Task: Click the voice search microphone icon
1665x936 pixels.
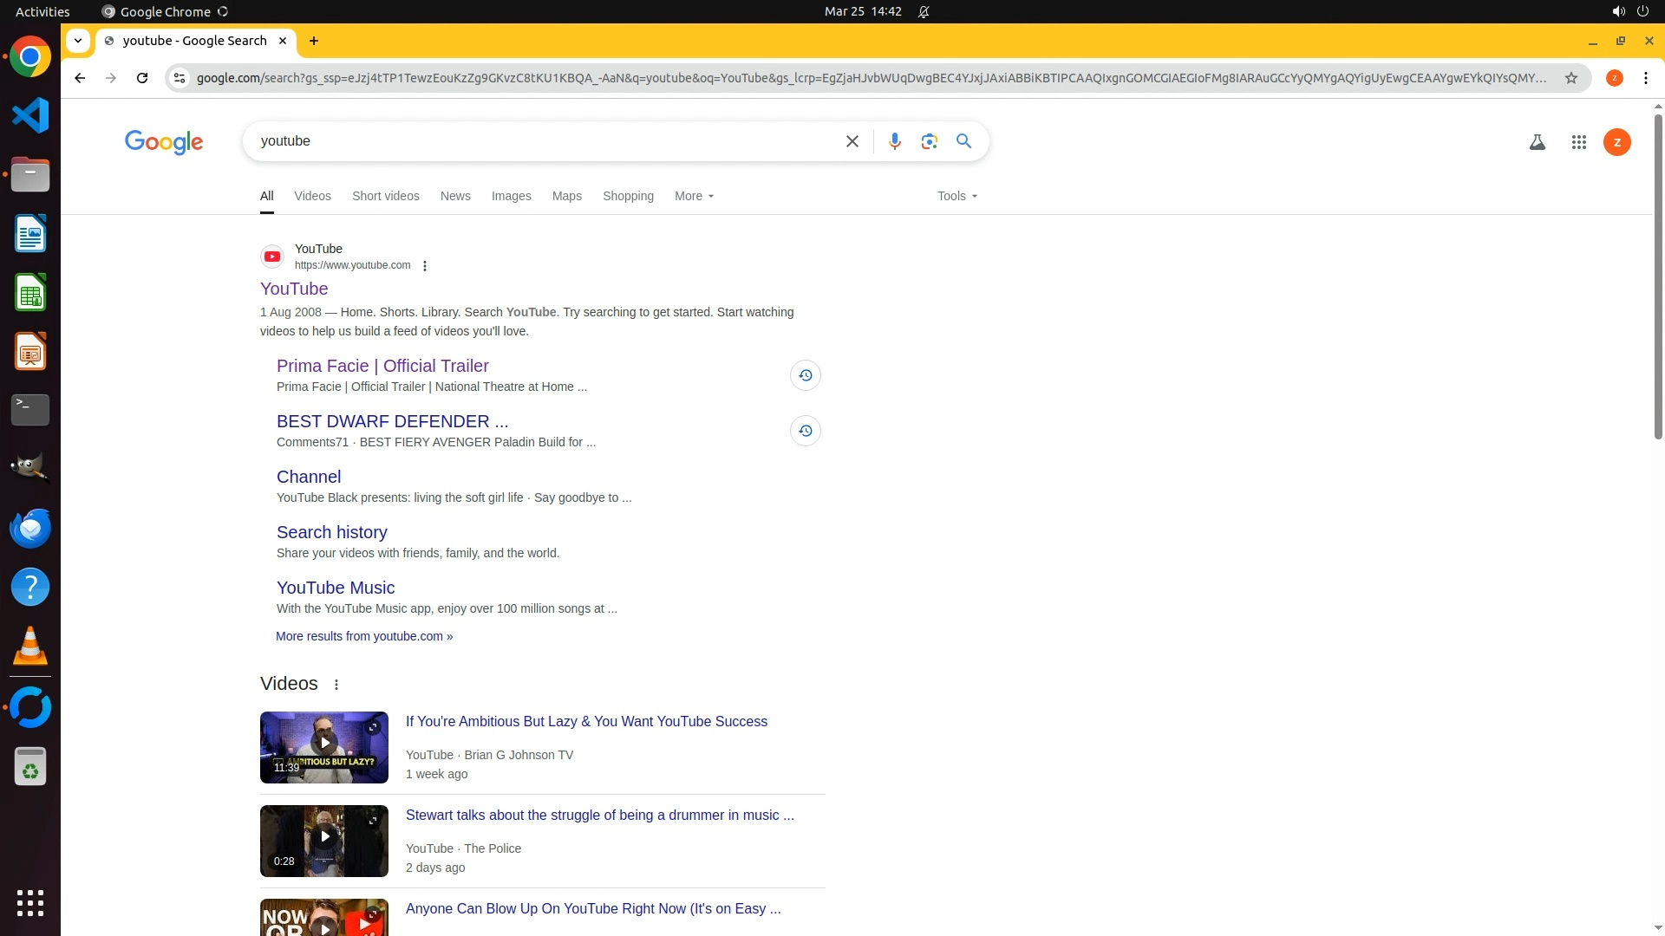Action: click(894, 141)
